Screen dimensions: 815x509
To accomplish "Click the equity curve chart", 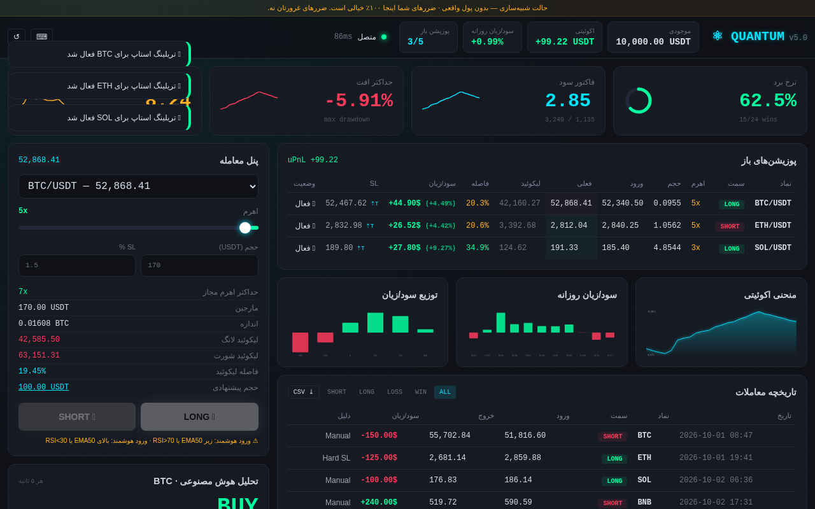I will point(721,333).
